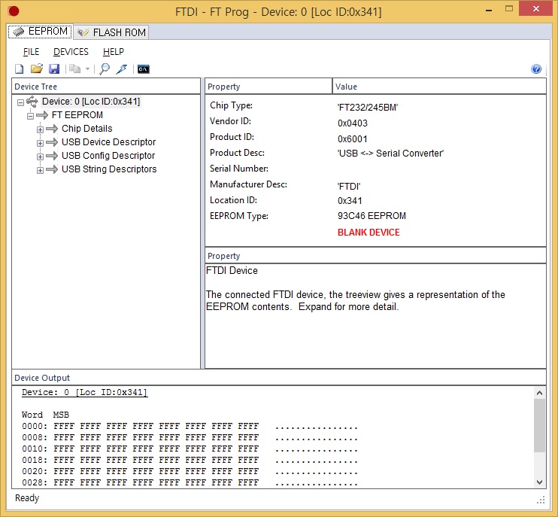Open the FILE menu
The width and height of the screenshot is (558, 517).
click(31, 52)
